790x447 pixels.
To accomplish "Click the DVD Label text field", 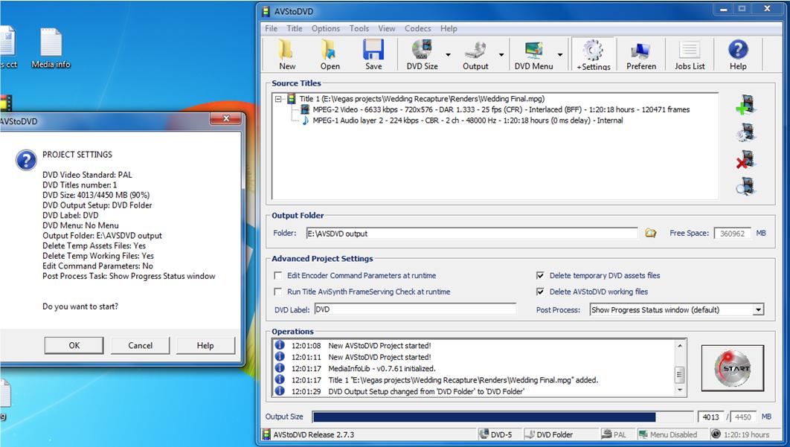I will click(415, 309).
